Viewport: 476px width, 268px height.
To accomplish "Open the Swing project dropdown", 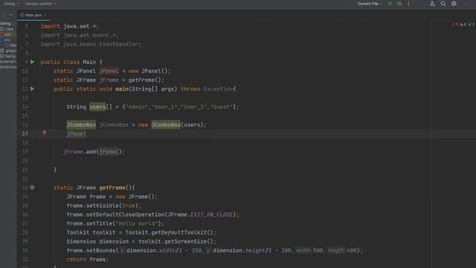I will 12,4.
